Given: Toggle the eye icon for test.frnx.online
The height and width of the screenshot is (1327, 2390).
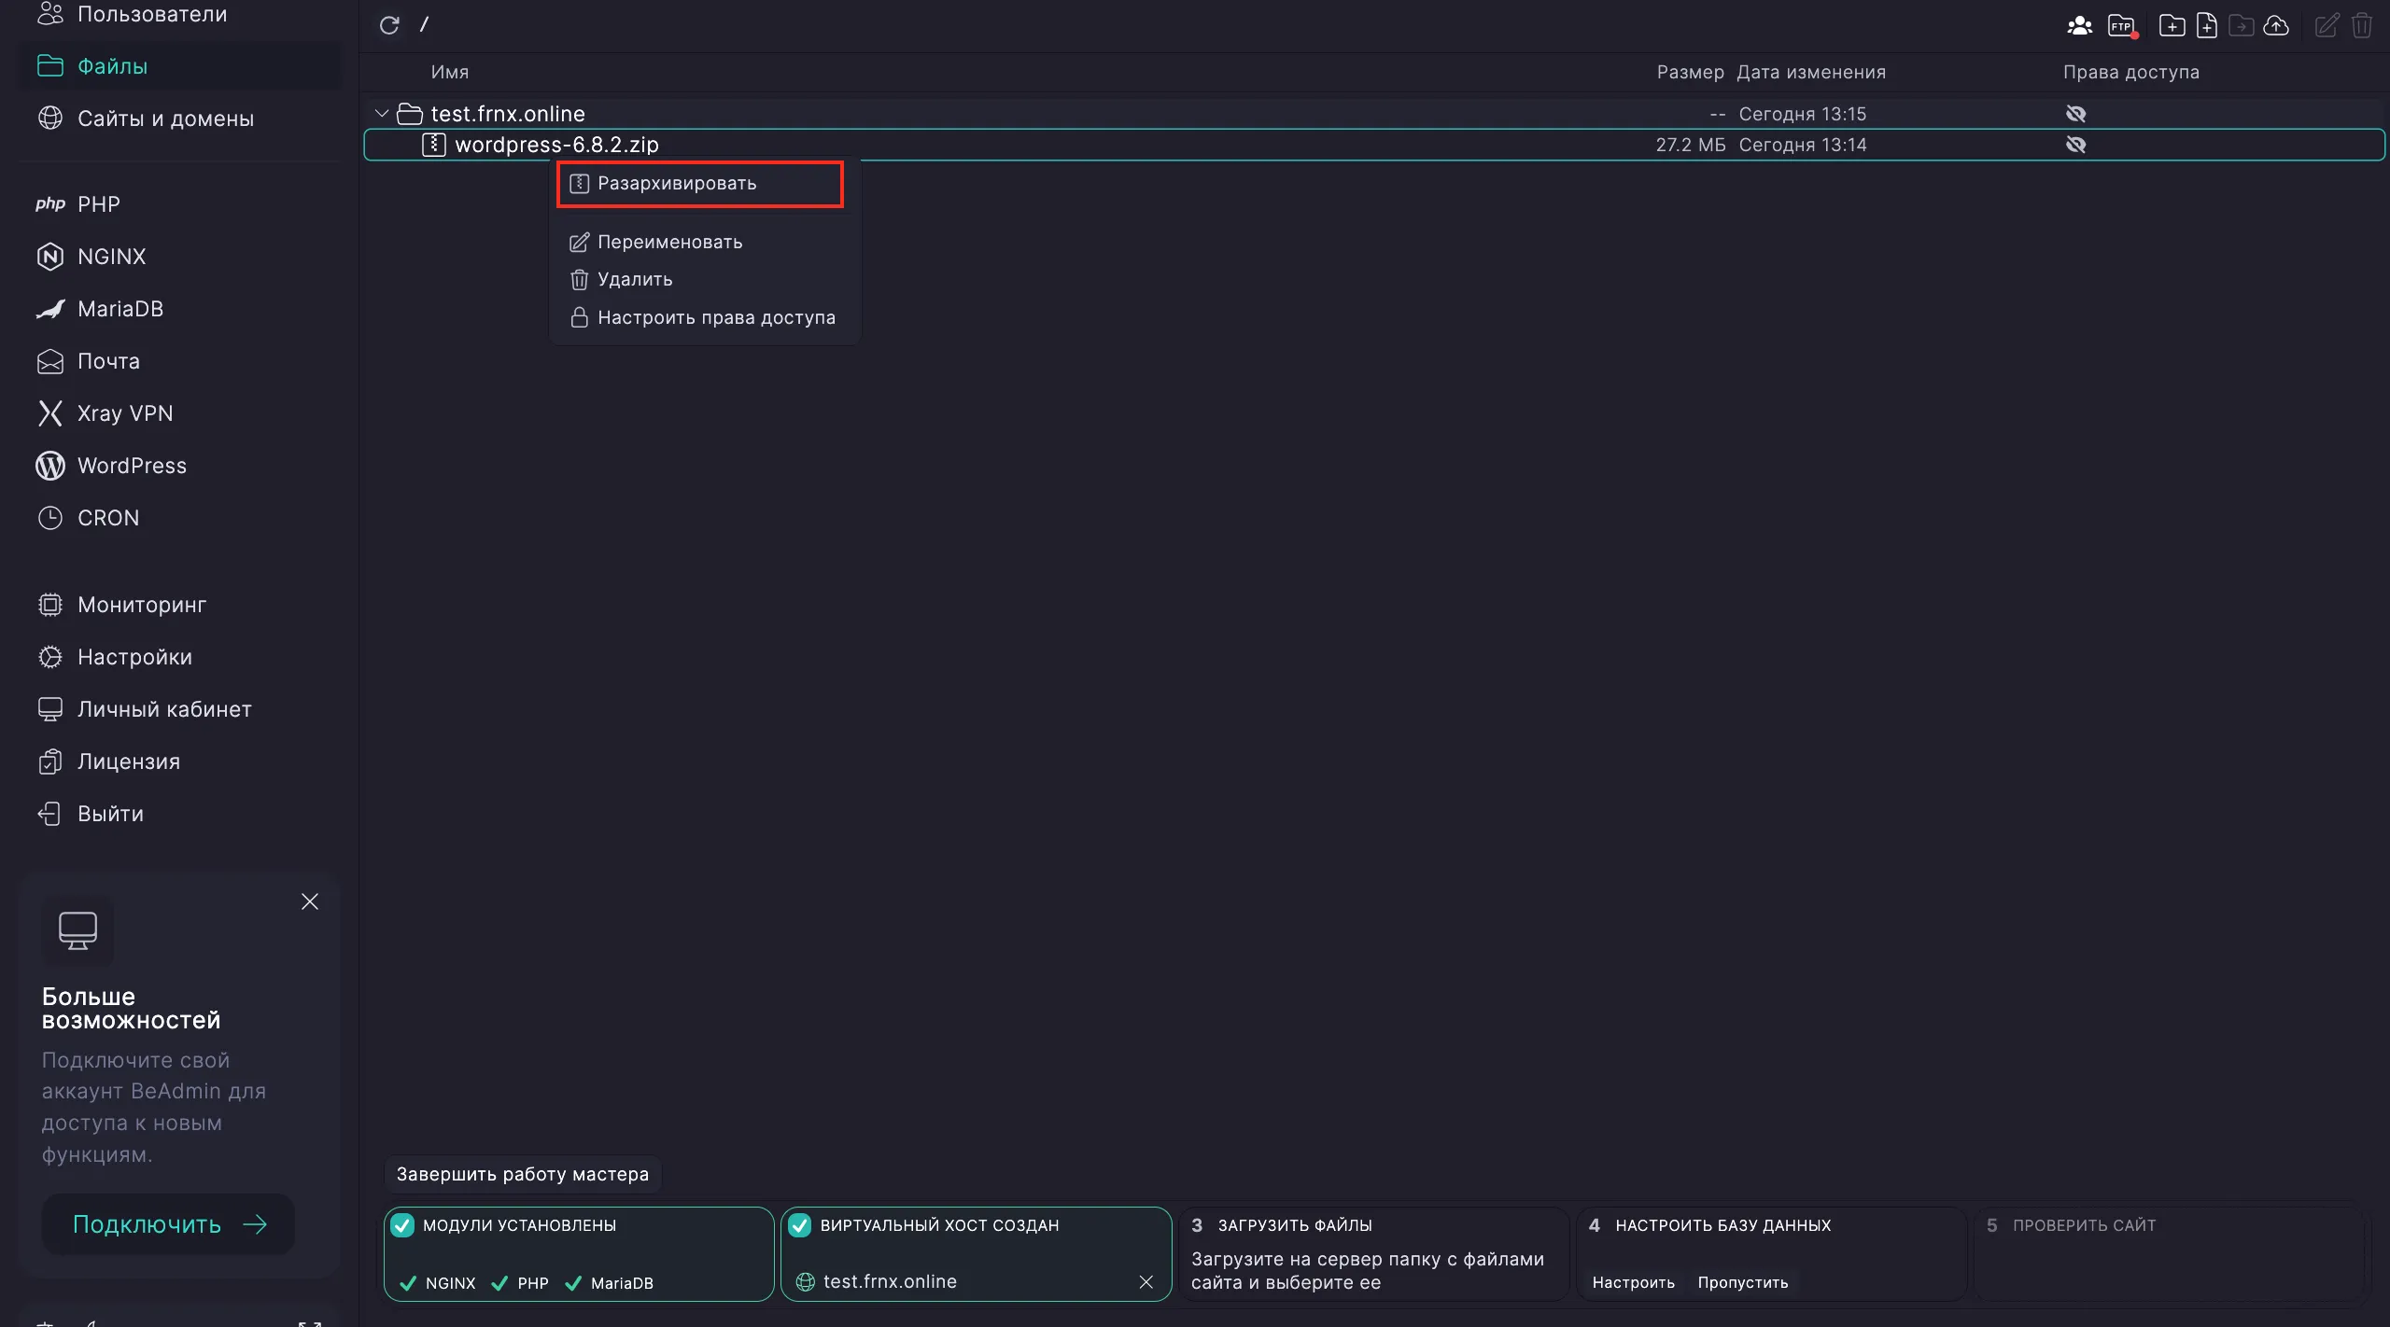Looking at the screenshot, I should tap(2077, 113).
